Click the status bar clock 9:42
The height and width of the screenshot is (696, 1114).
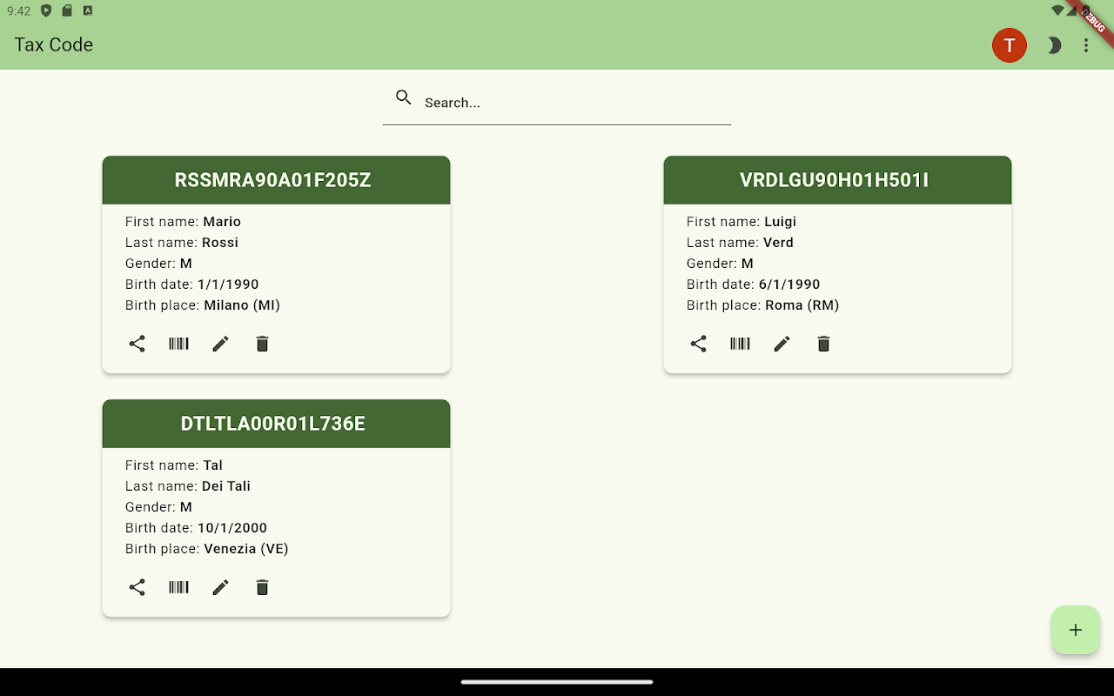[x=19, y=11]
